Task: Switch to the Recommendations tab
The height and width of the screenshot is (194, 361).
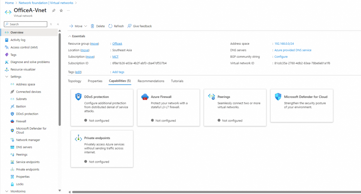Action: coord(151,81)
